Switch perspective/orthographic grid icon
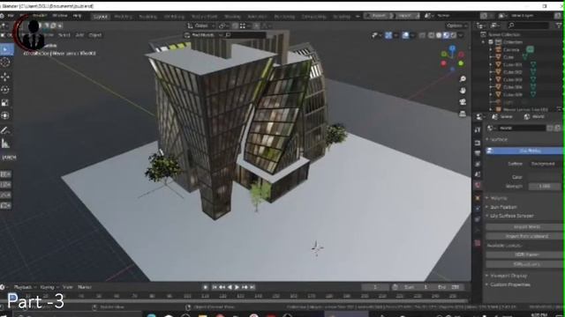 (463, 114)
